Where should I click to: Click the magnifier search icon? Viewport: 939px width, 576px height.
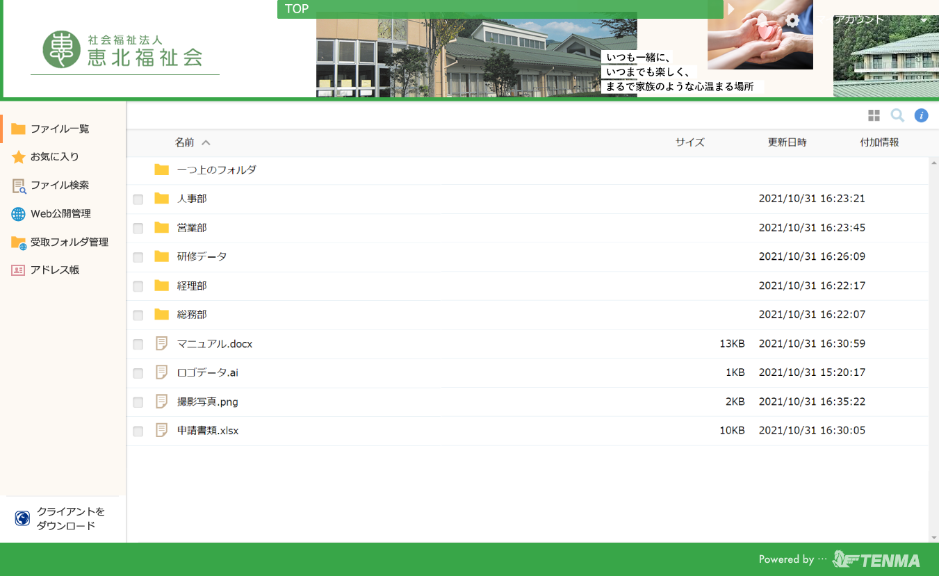point(897,115)
